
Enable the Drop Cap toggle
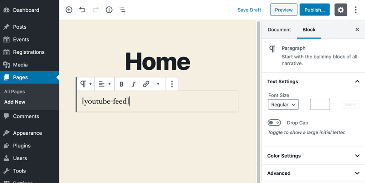(274, 123)
